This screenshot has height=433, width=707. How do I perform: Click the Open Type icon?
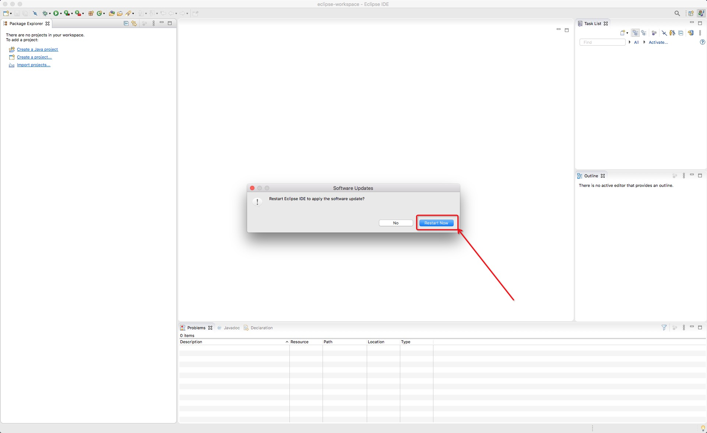[x=112, y=13]
